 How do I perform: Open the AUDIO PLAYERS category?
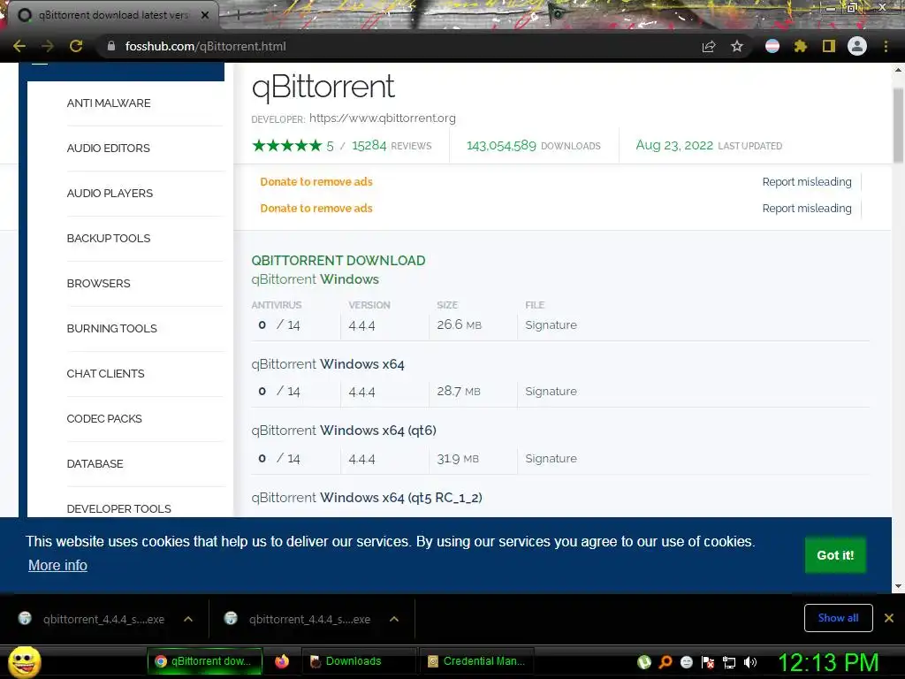point(110,193)
